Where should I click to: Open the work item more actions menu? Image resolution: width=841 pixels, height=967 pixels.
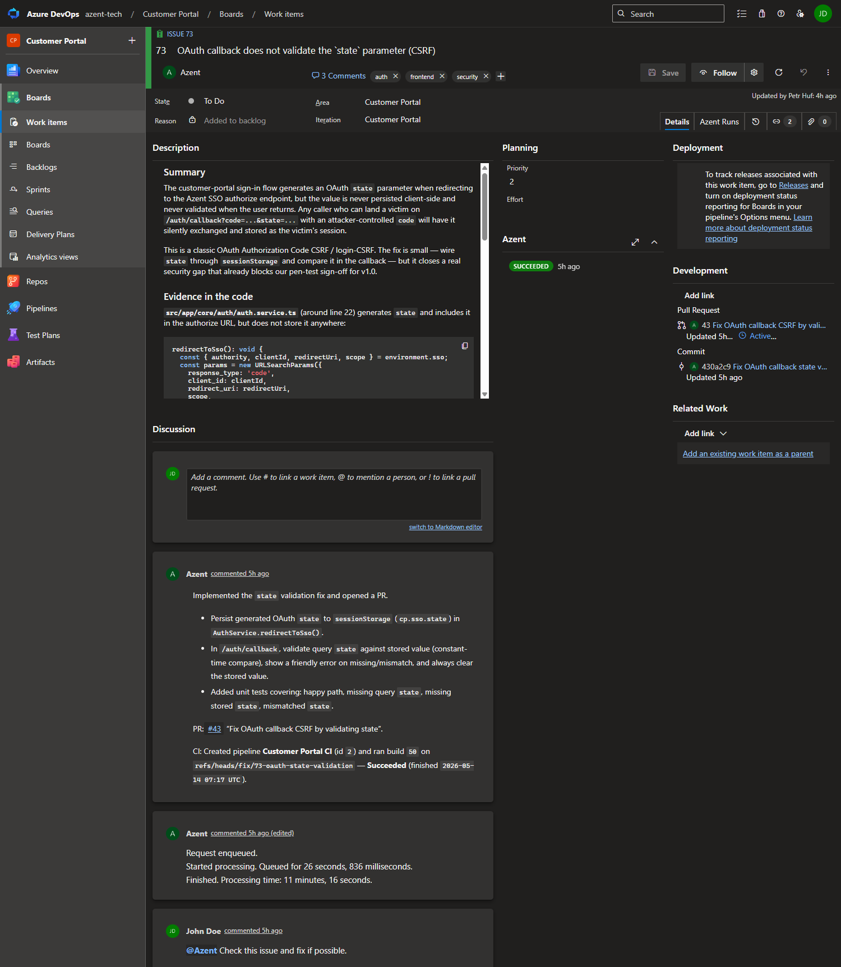(x=828, y=72)
